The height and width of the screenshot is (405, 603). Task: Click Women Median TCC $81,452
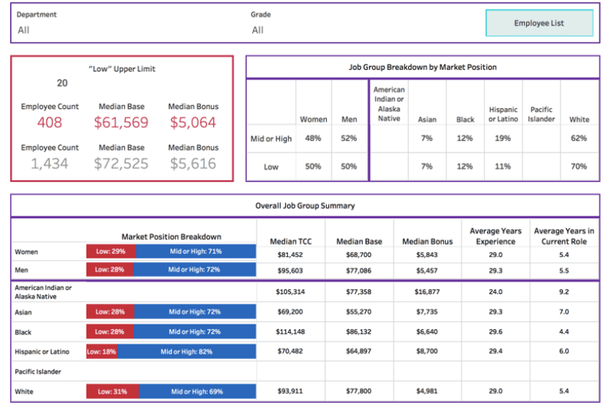(x=290, y=255)
